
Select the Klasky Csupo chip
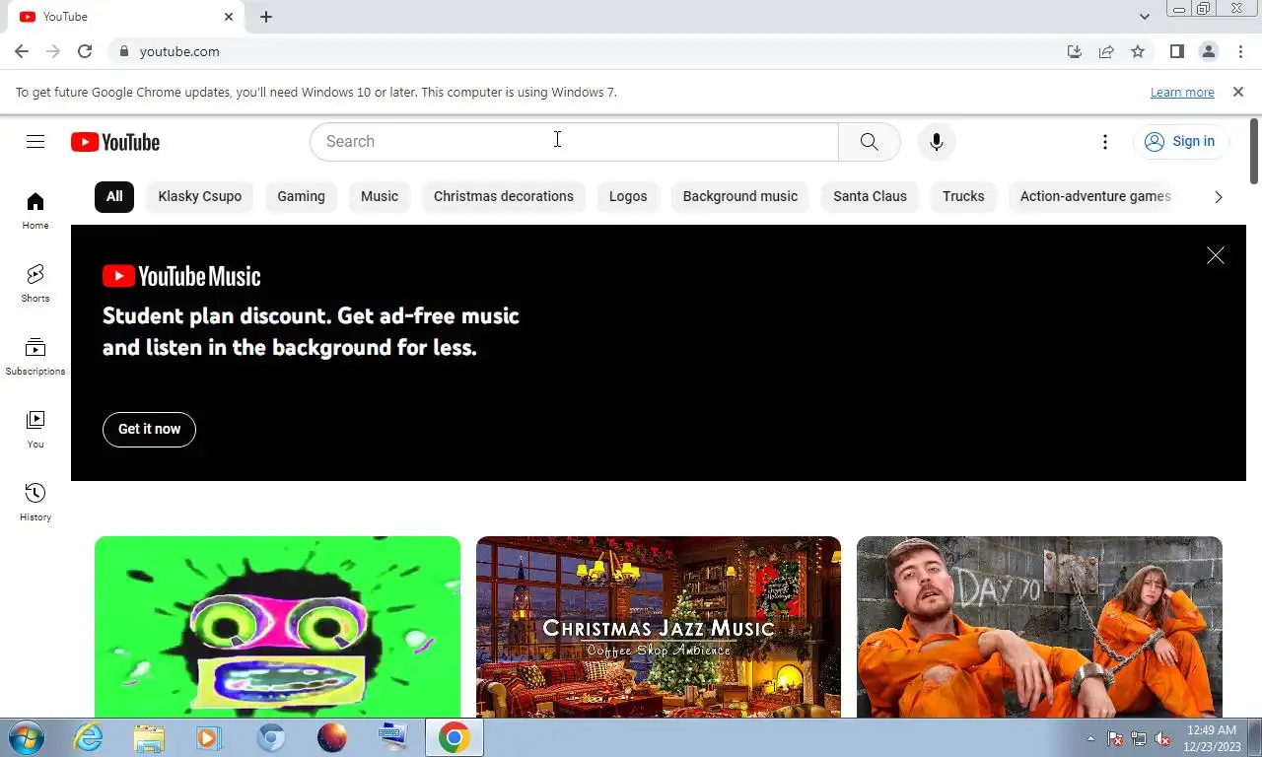coord(200,196)
